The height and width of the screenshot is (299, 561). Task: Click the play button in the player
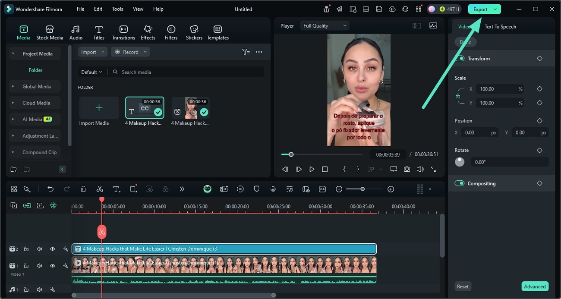click(x=312, y=169)
